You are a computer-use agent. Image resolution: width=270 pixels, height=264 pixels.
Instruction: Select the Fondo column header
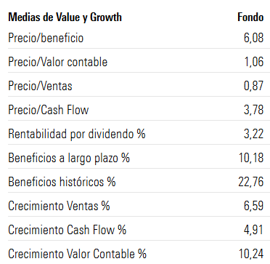[250, 17]
